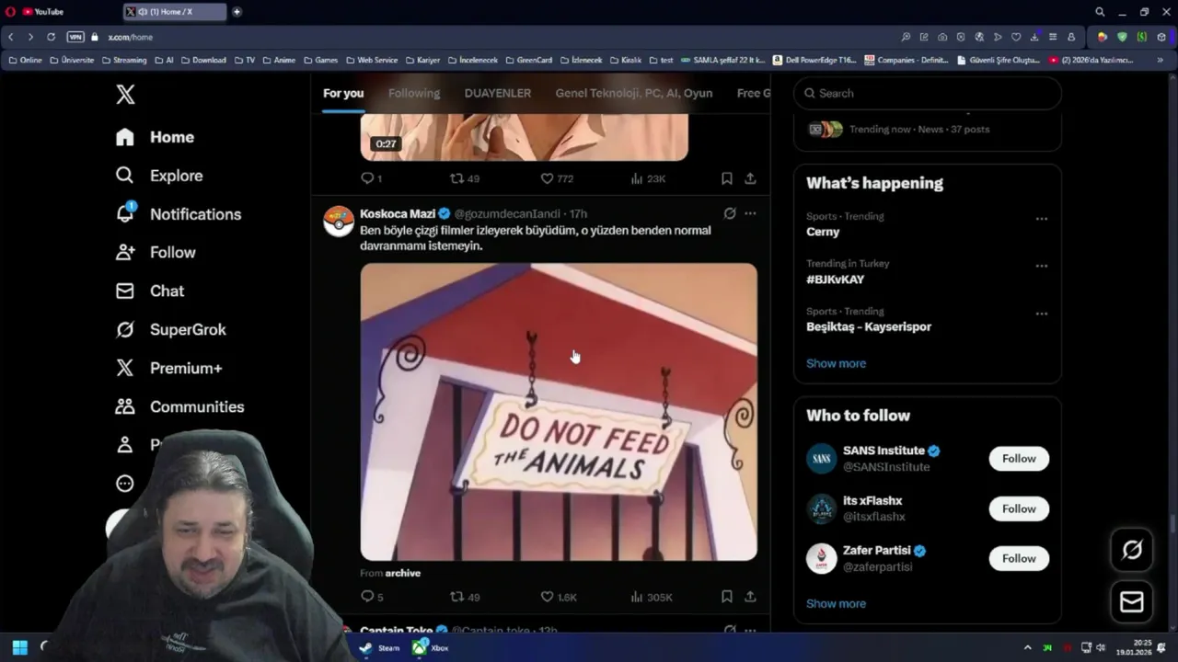
Task: Share the post with 772 likes
Action: (750, 178)
